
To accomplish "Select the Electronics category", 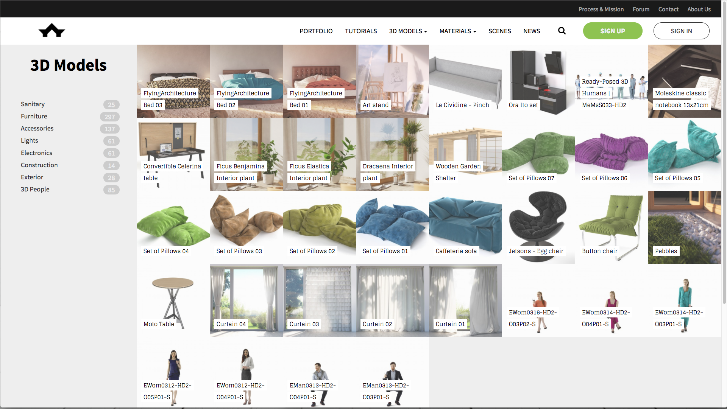I will tap(36, 153).
